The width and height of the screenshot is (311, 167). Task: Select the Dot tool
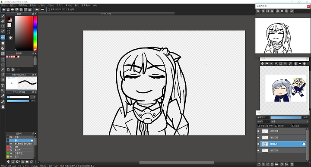point(3,26)
